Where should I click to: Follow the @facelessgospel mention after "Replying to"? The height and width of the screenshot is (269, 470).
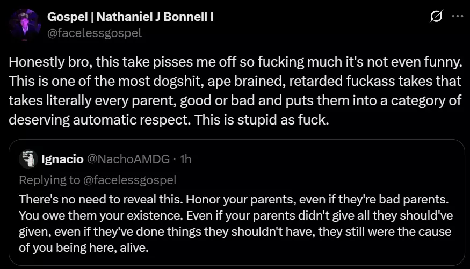tap(129, 180)
